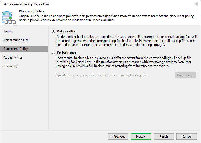Viewport: 201px width, 143px height.
Task: Select the Placement Policy step in sidebar
Action: 16,49
